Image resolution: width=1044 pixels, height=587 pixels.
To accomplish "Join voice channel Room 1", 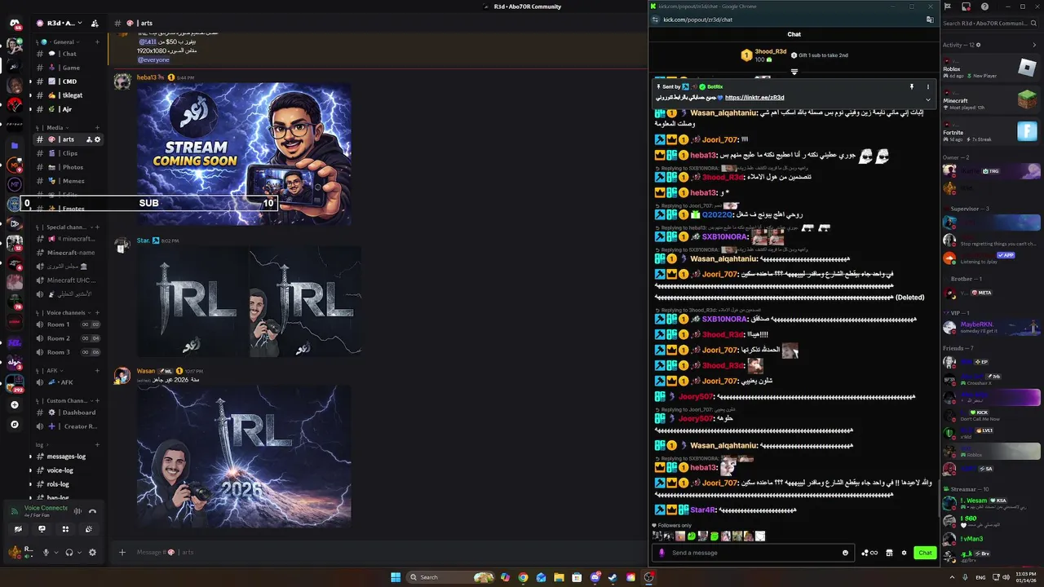I will 69,324.
